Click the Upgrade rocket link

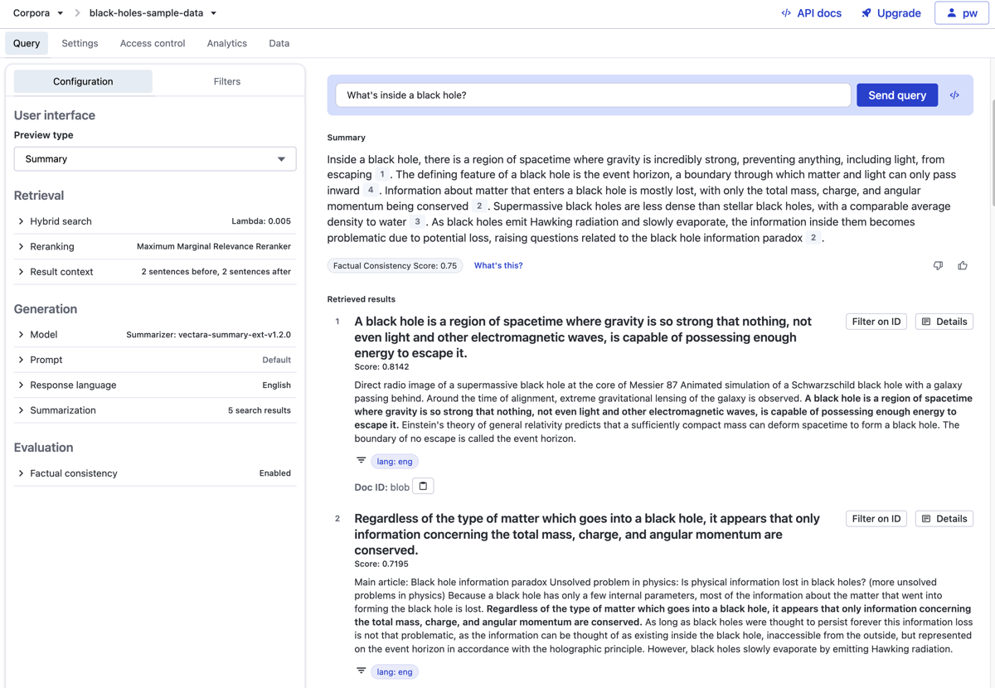click(x=891, y=13)
